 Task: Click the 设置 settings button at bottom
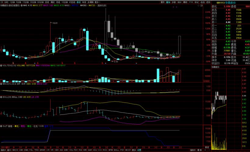pyautogui.click(x=139, y=150)
